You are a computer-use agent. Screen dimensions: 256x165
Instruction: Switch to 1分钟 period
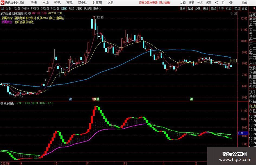(17, 8)
